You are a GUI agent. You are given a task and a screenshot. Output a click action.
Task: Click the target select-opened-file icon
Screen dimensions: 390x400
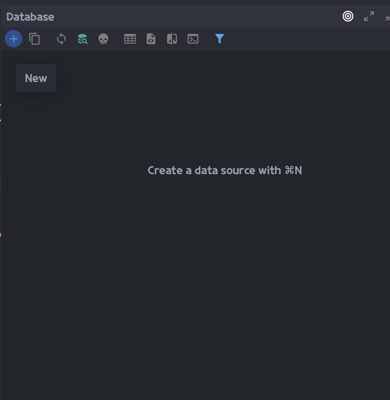point(348,16)
